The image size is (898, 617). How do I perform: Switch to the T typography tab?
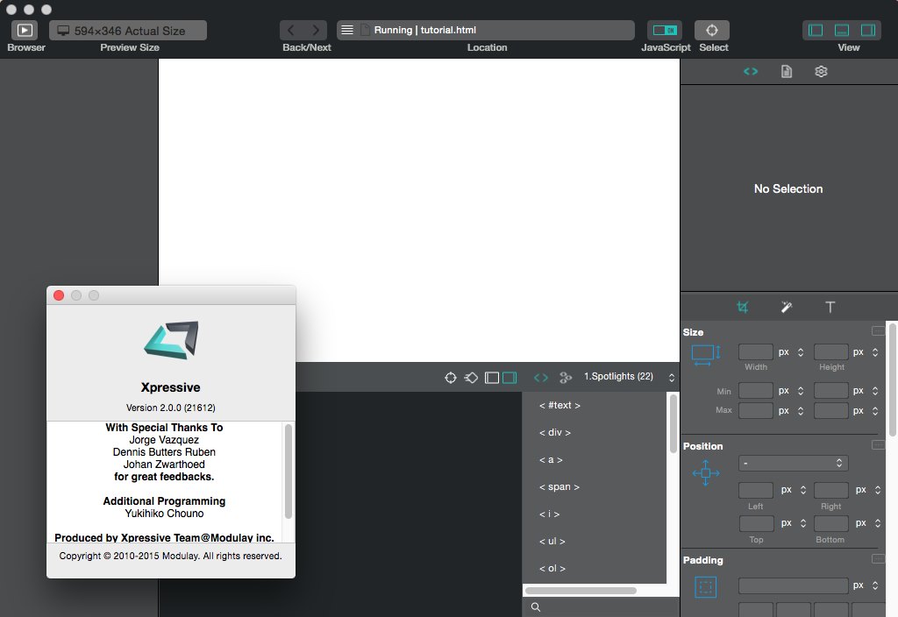click(830, 308)
